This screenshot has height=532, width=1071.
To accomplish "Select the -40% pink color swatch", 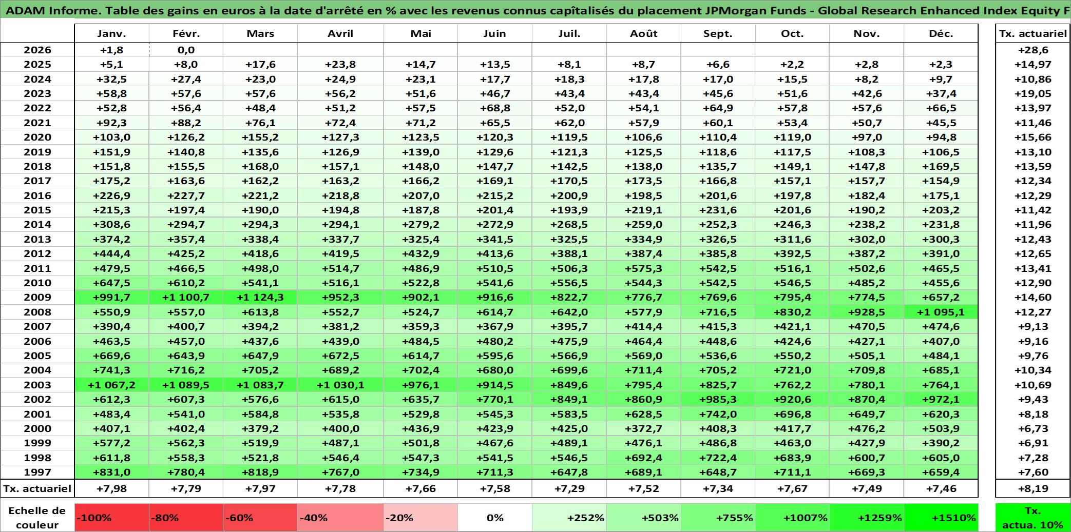I will point(340,518).
